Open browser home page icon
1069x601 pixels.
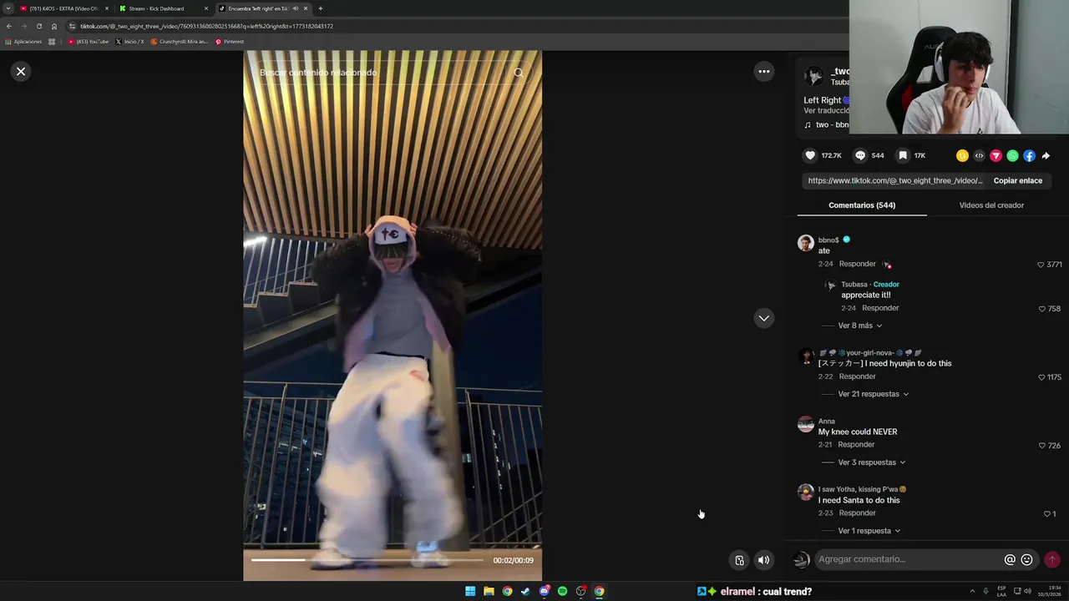coord(54,26)
